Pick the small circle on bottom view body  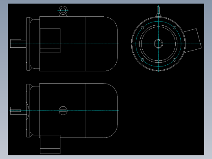pyautogui.click(x=63, y=110)
